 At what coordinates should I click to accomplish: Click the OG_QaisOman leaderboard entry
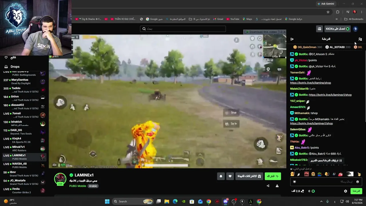click(x=307, y=47)
